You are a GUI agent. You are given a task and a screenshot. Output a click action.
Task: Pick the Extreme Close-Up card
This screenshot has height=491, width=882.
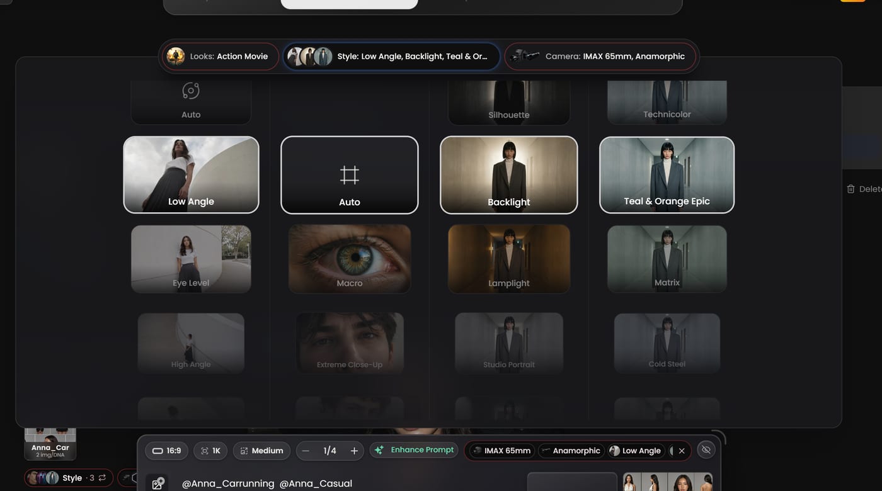point(350,343)
